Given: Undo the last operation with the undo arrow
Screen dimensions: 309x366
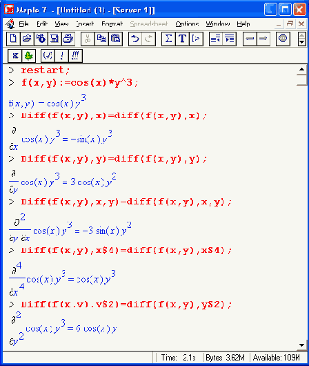Looking at the screenshot, I should pyautogui.click(x=135, y=39).
